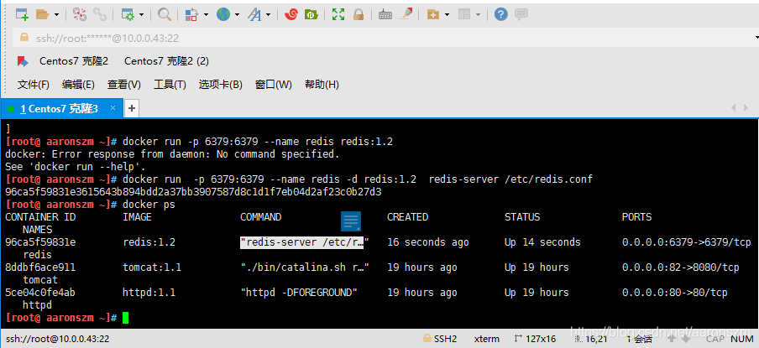The width and height of the screenshot is (759, 348).
Task: Click container ID 96ca5f59831e in docker ps
Action: 40,242
